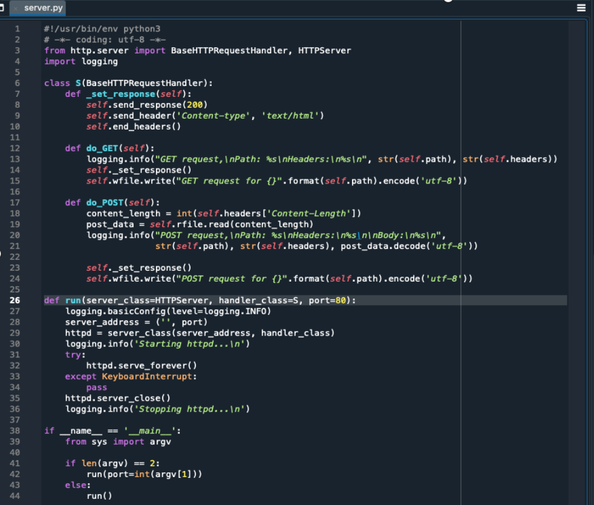
Task: Click 'httpd = server_class(...)' line
Action: [x=200, y=333]
